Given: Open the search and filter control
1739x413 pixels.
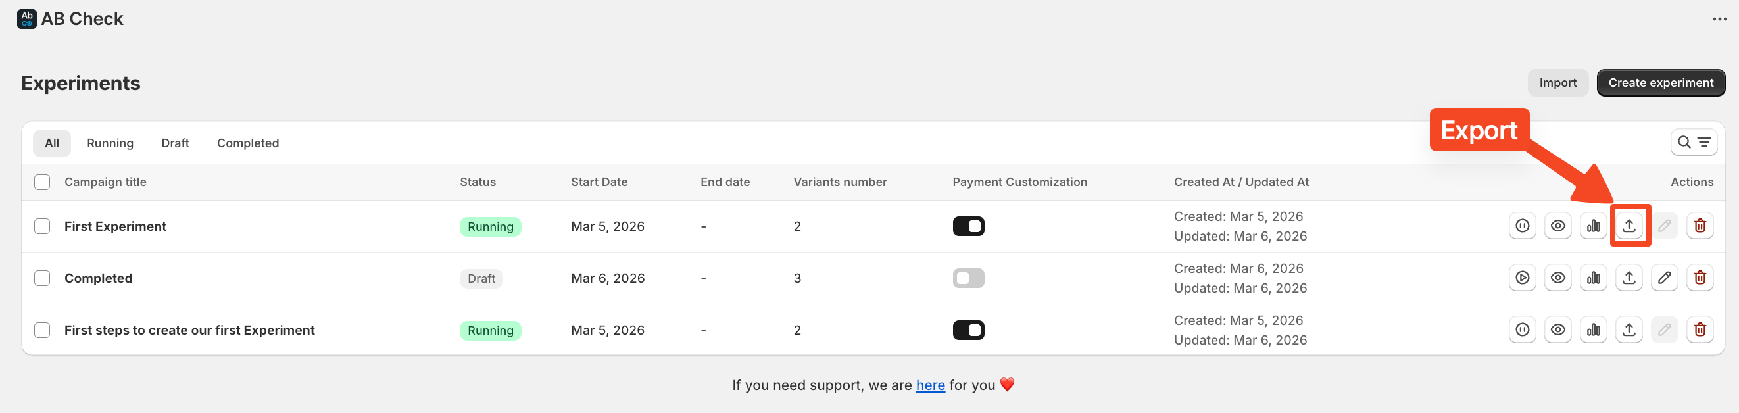Looking at the screenshot, I should (x=1693, y=143).
